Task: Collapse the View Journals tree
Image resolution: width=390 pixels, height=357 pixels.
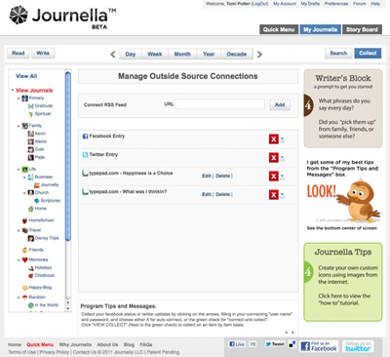Action: click(13, 91)
